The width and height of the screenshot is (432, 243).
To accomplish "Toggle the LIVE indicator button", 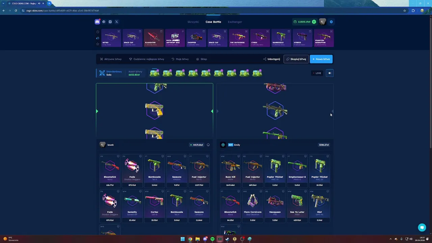I will point(317,73).
